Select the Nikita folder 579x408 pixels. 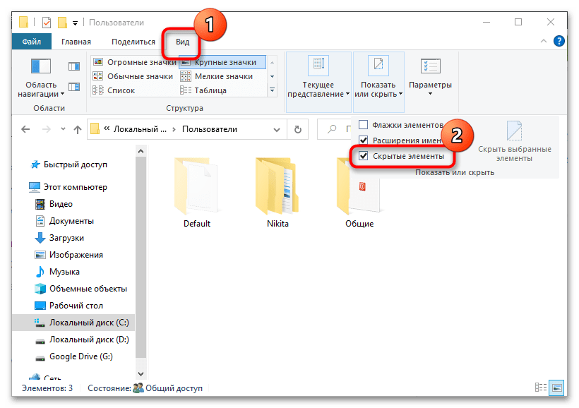(x=277, y=192)
